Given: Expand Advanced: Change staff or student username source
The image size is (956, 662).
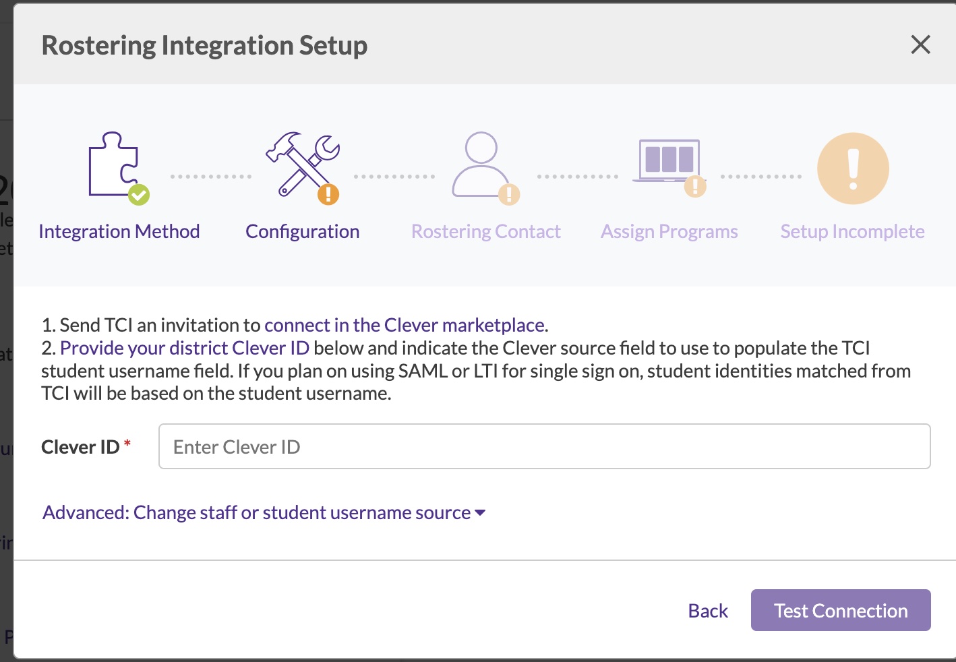Looking at the screenshot, I should click(256, 512).
